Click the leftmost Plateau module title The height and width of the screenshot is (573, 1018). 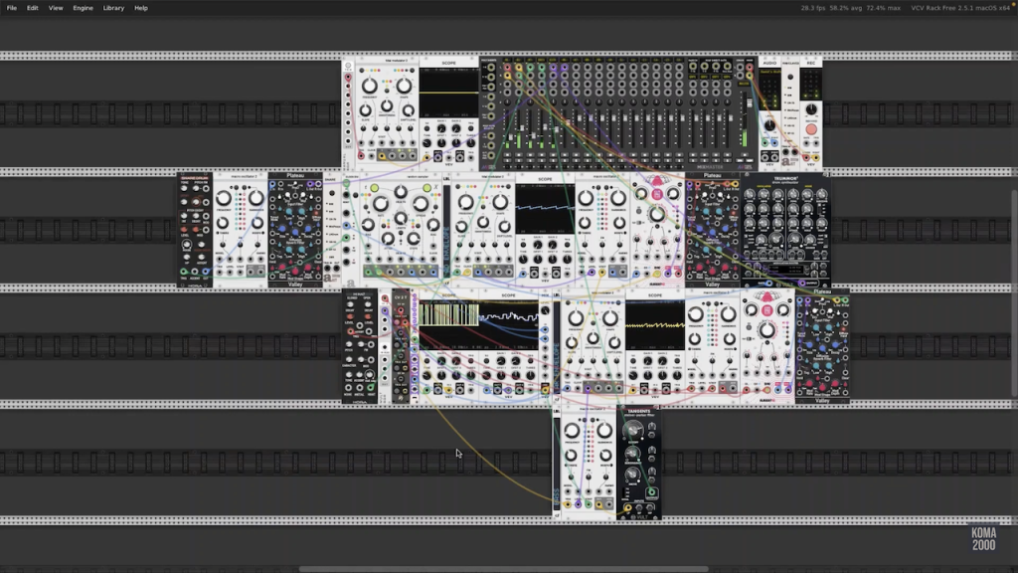click(x=295, y=175)
